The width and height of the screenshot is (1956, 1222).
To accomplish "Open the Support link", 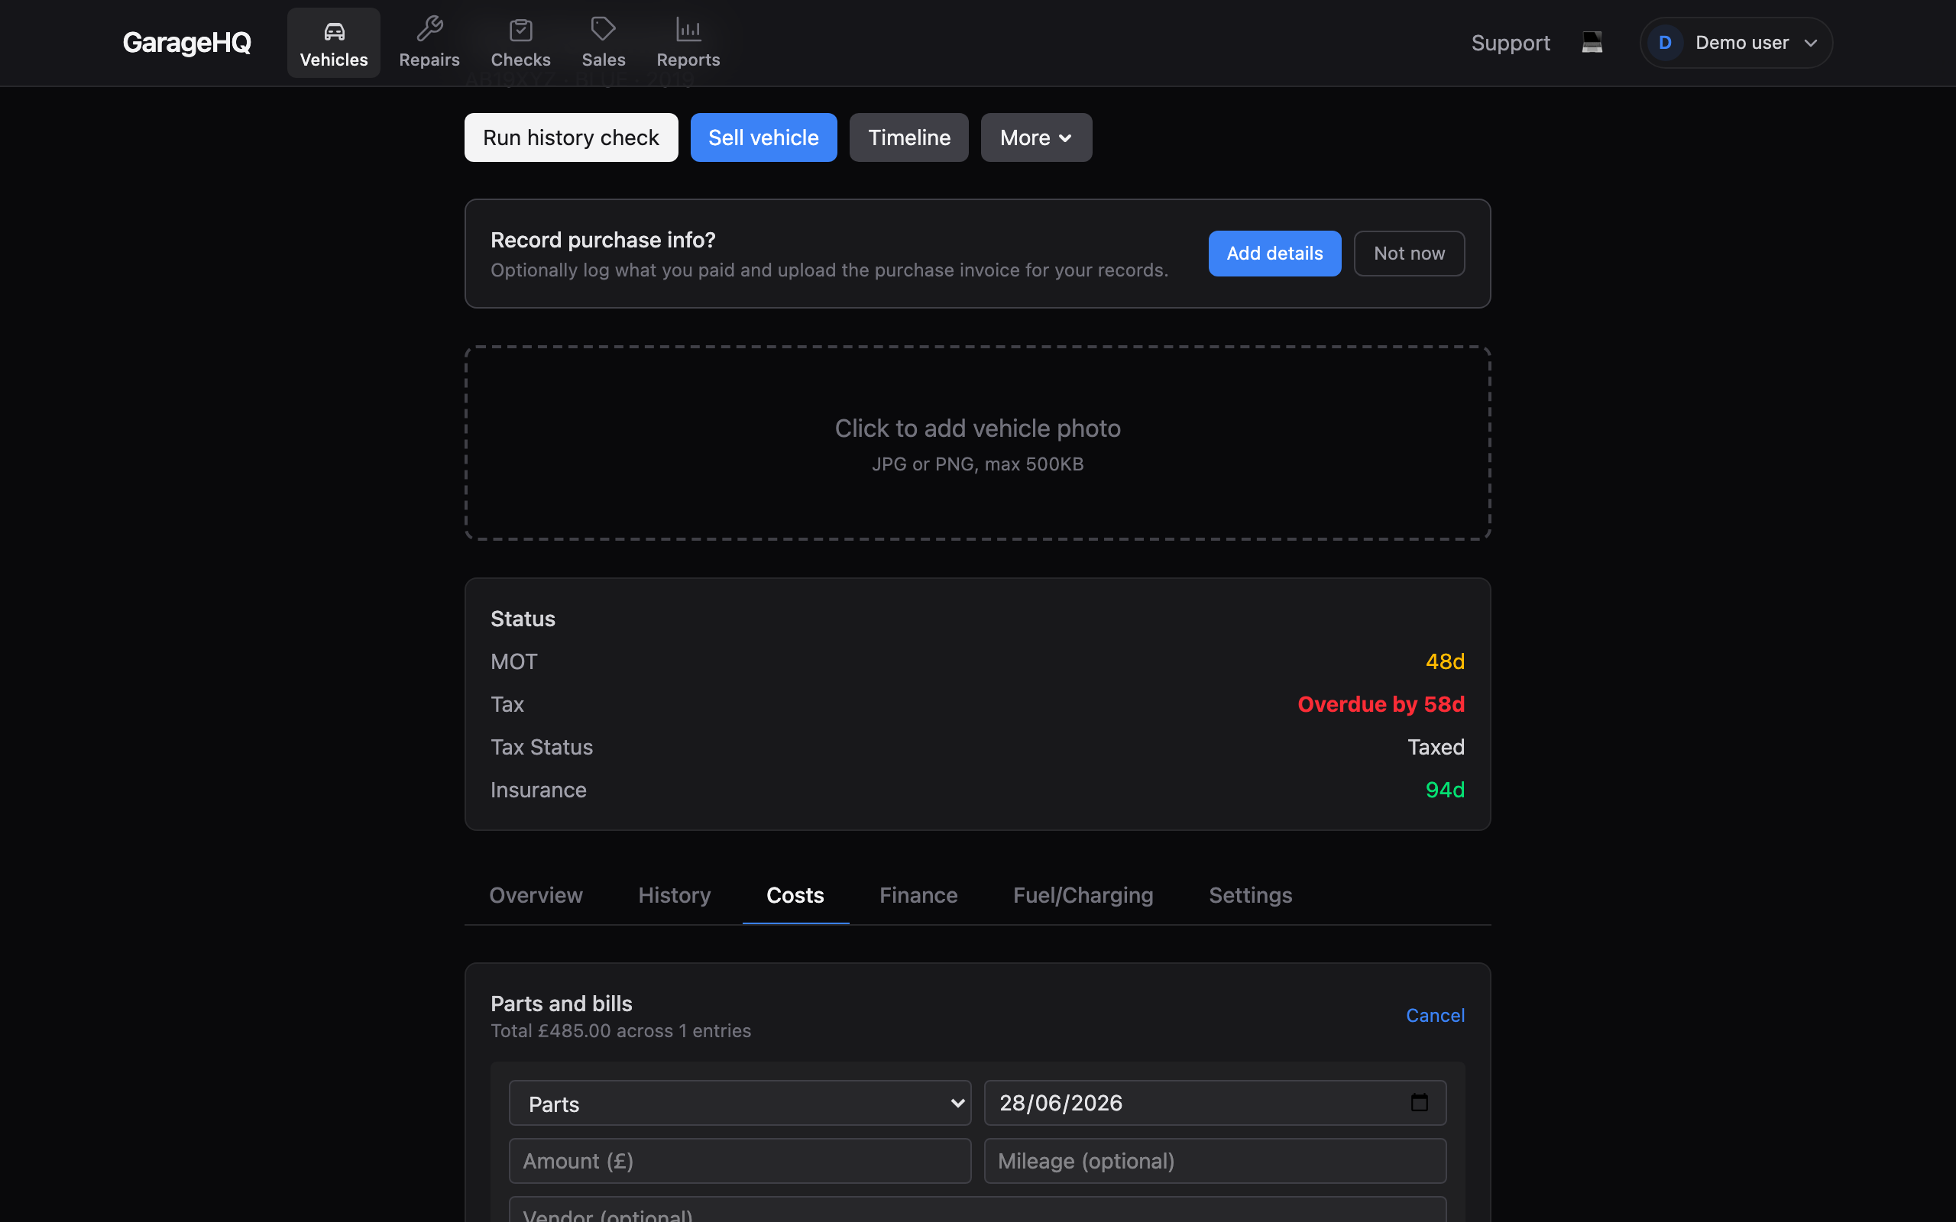I will [1510, 43].
